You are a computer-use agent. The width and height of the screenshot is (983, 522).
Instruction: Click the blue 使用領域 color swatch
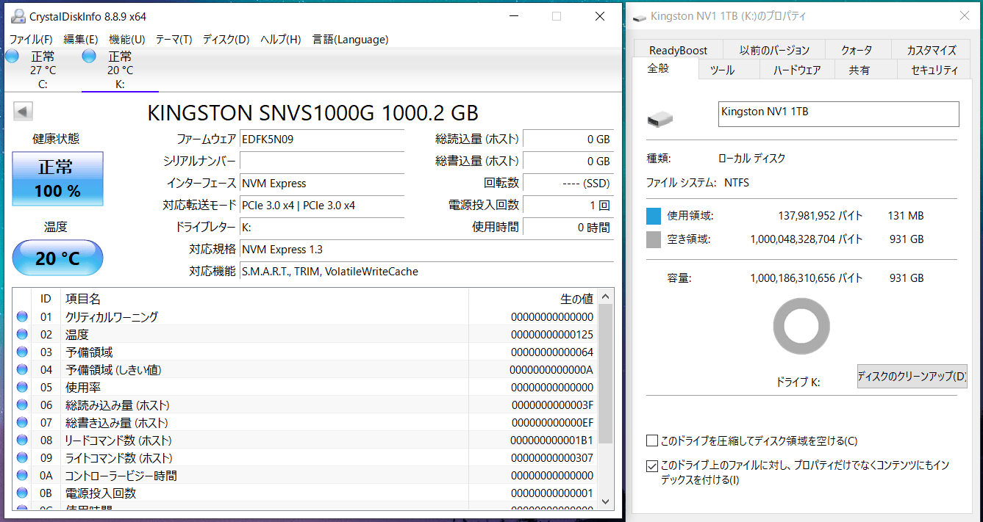[x=654, y=216]
